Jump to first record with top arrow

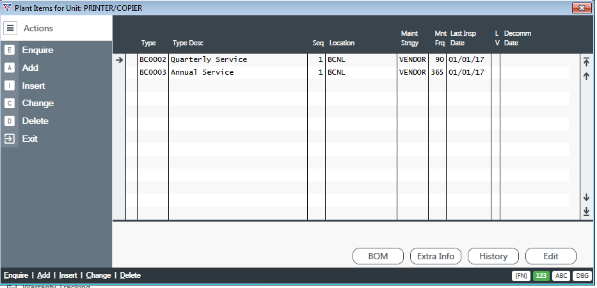coord(586,63)
